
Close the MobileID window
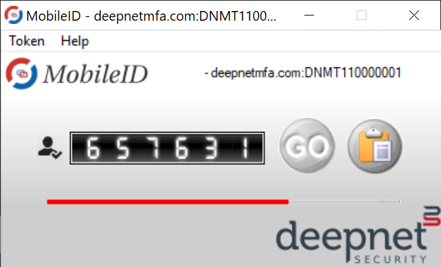[414, 15]
